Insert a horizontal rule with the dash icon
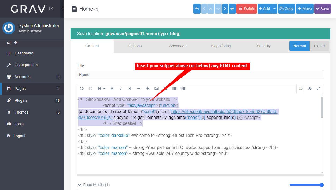Screen dimensions: 336x190 click(139, 89)
